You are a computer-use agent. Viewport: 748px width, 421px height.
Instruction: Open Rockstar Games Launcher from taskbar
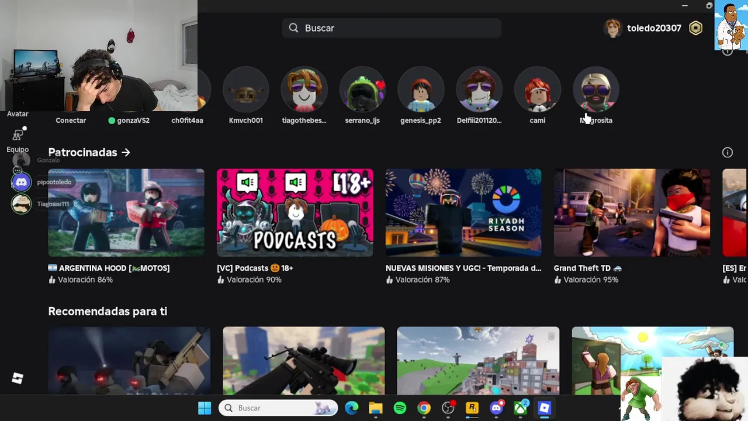tap(472, 408)
